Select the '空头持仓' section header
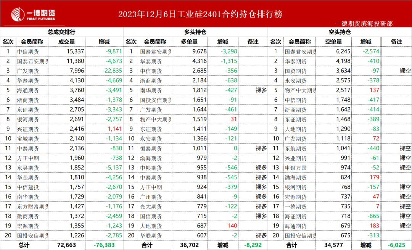The height and width of the screenshot is (250, 412). tap(340, 32)
